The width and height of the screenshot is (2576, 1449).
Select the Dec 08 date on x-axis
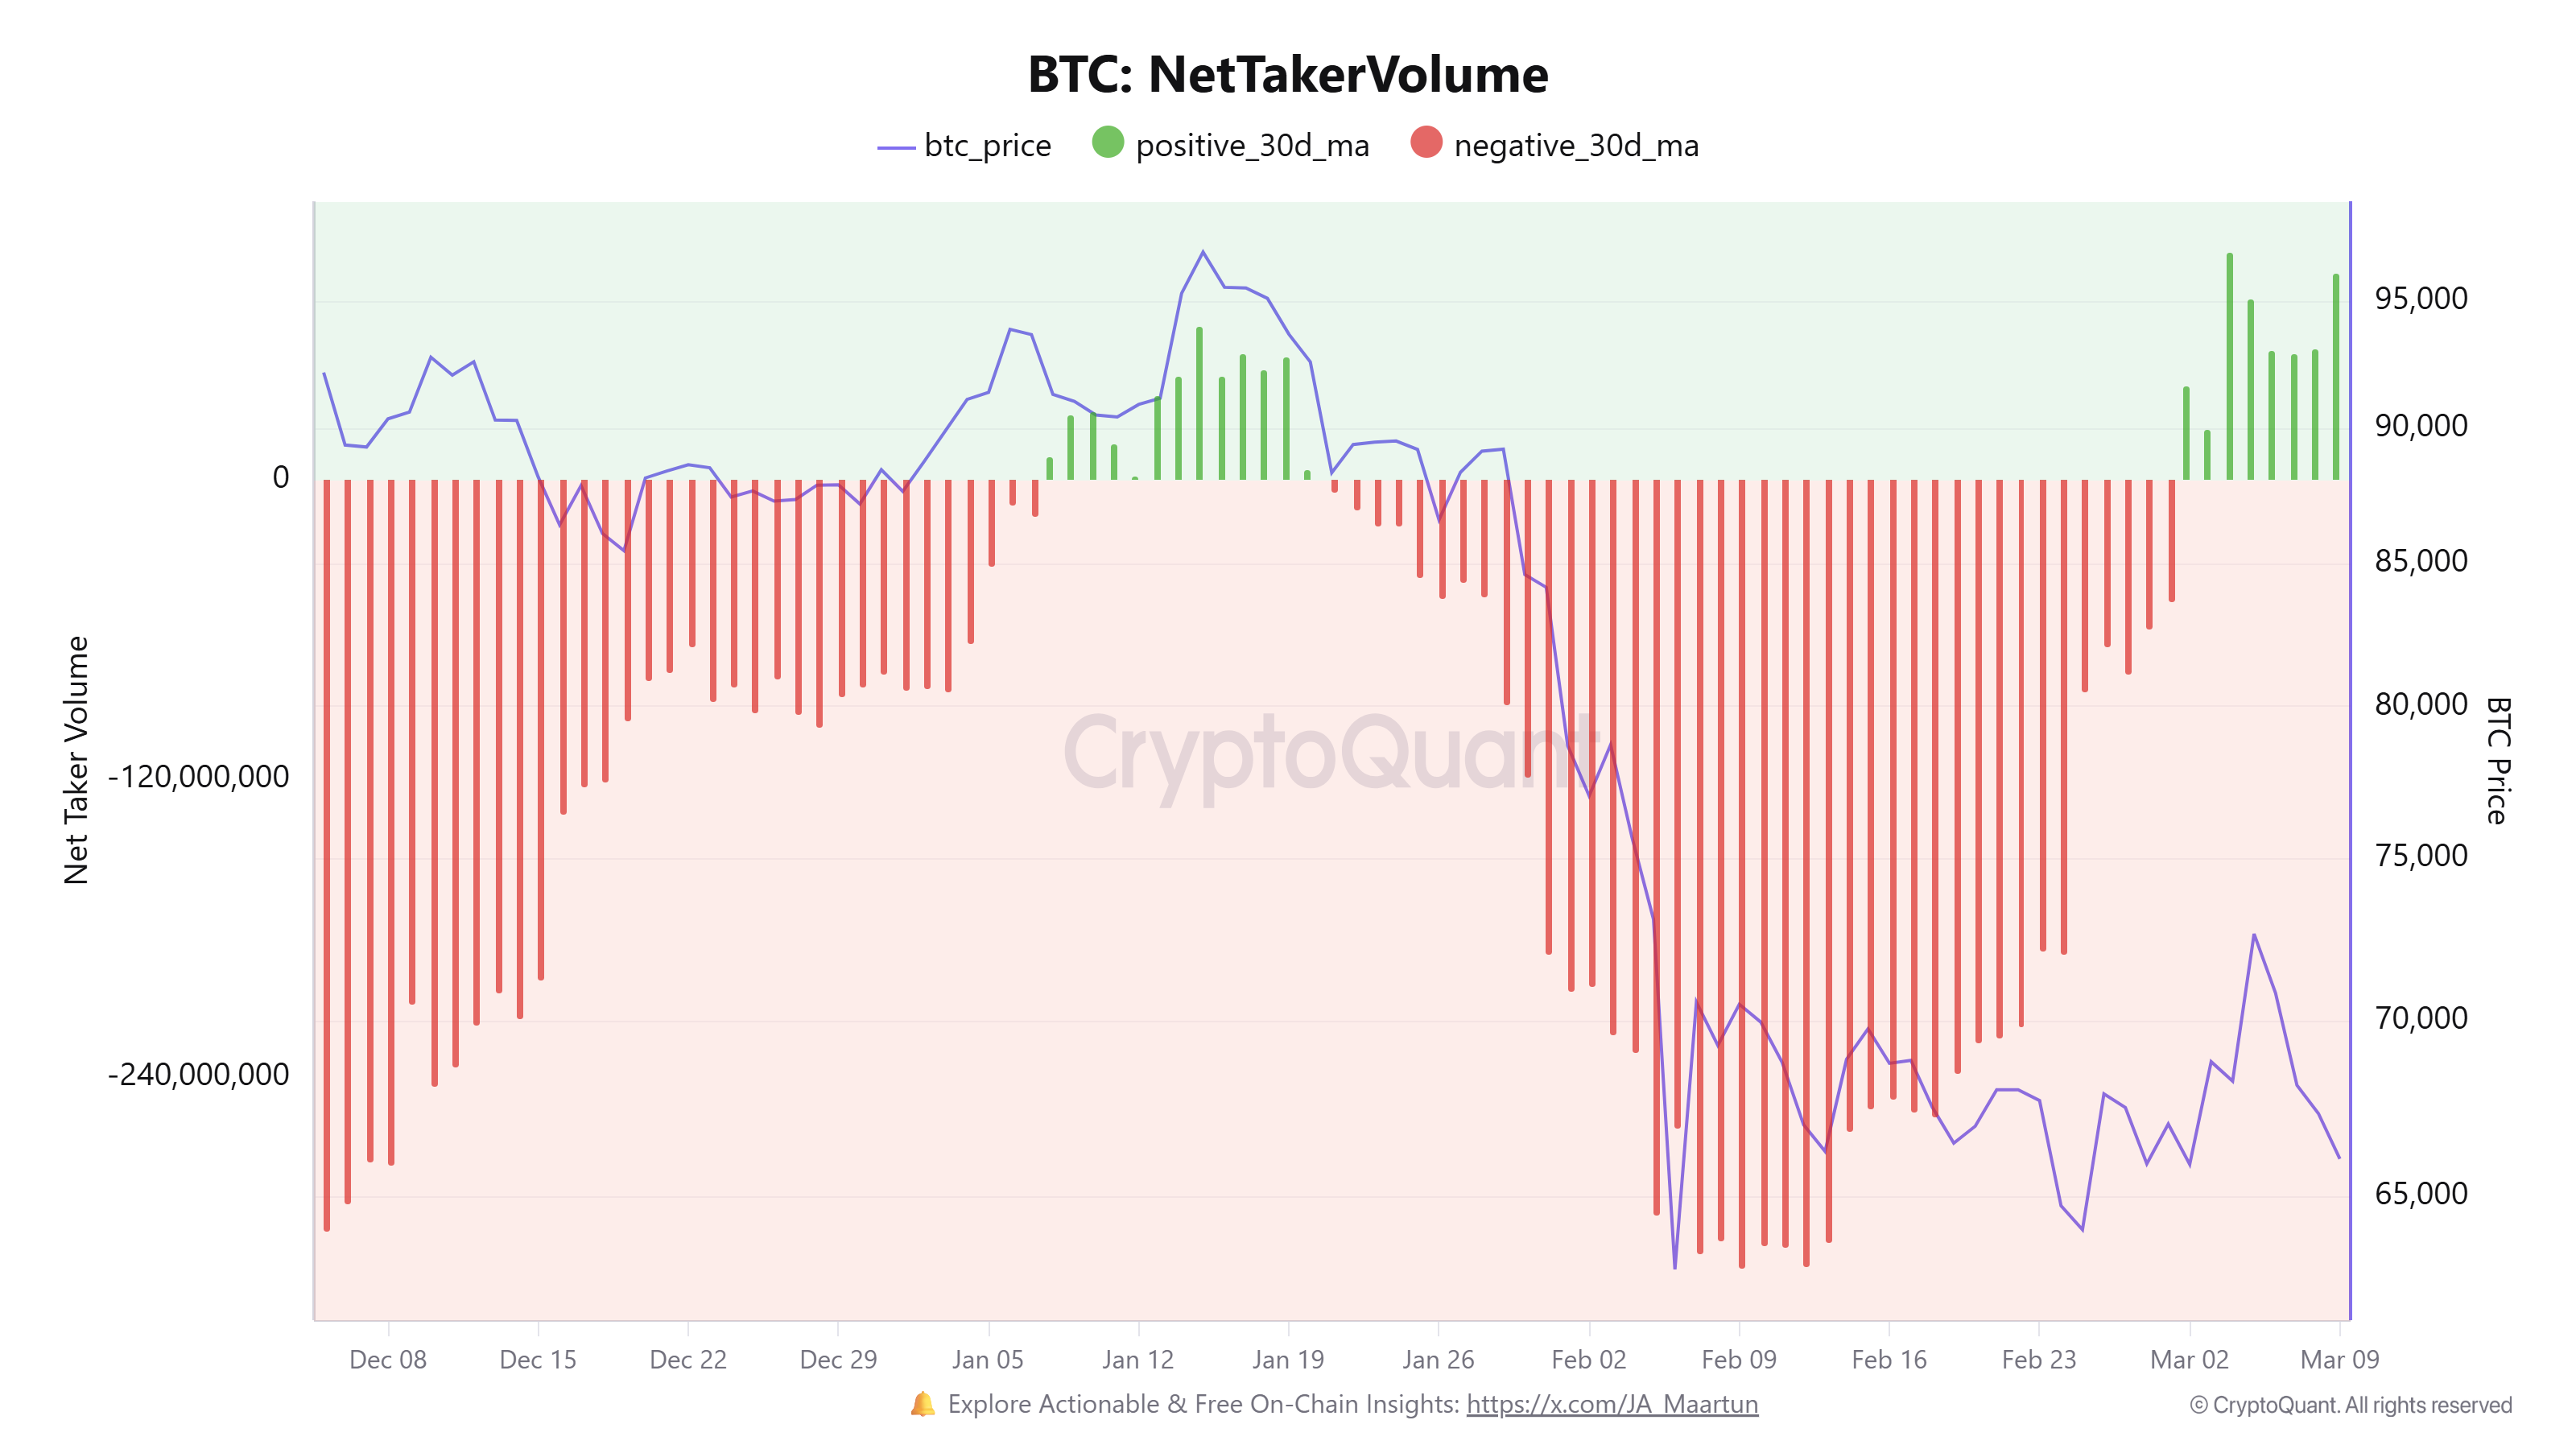click(x=388, y=1360)
